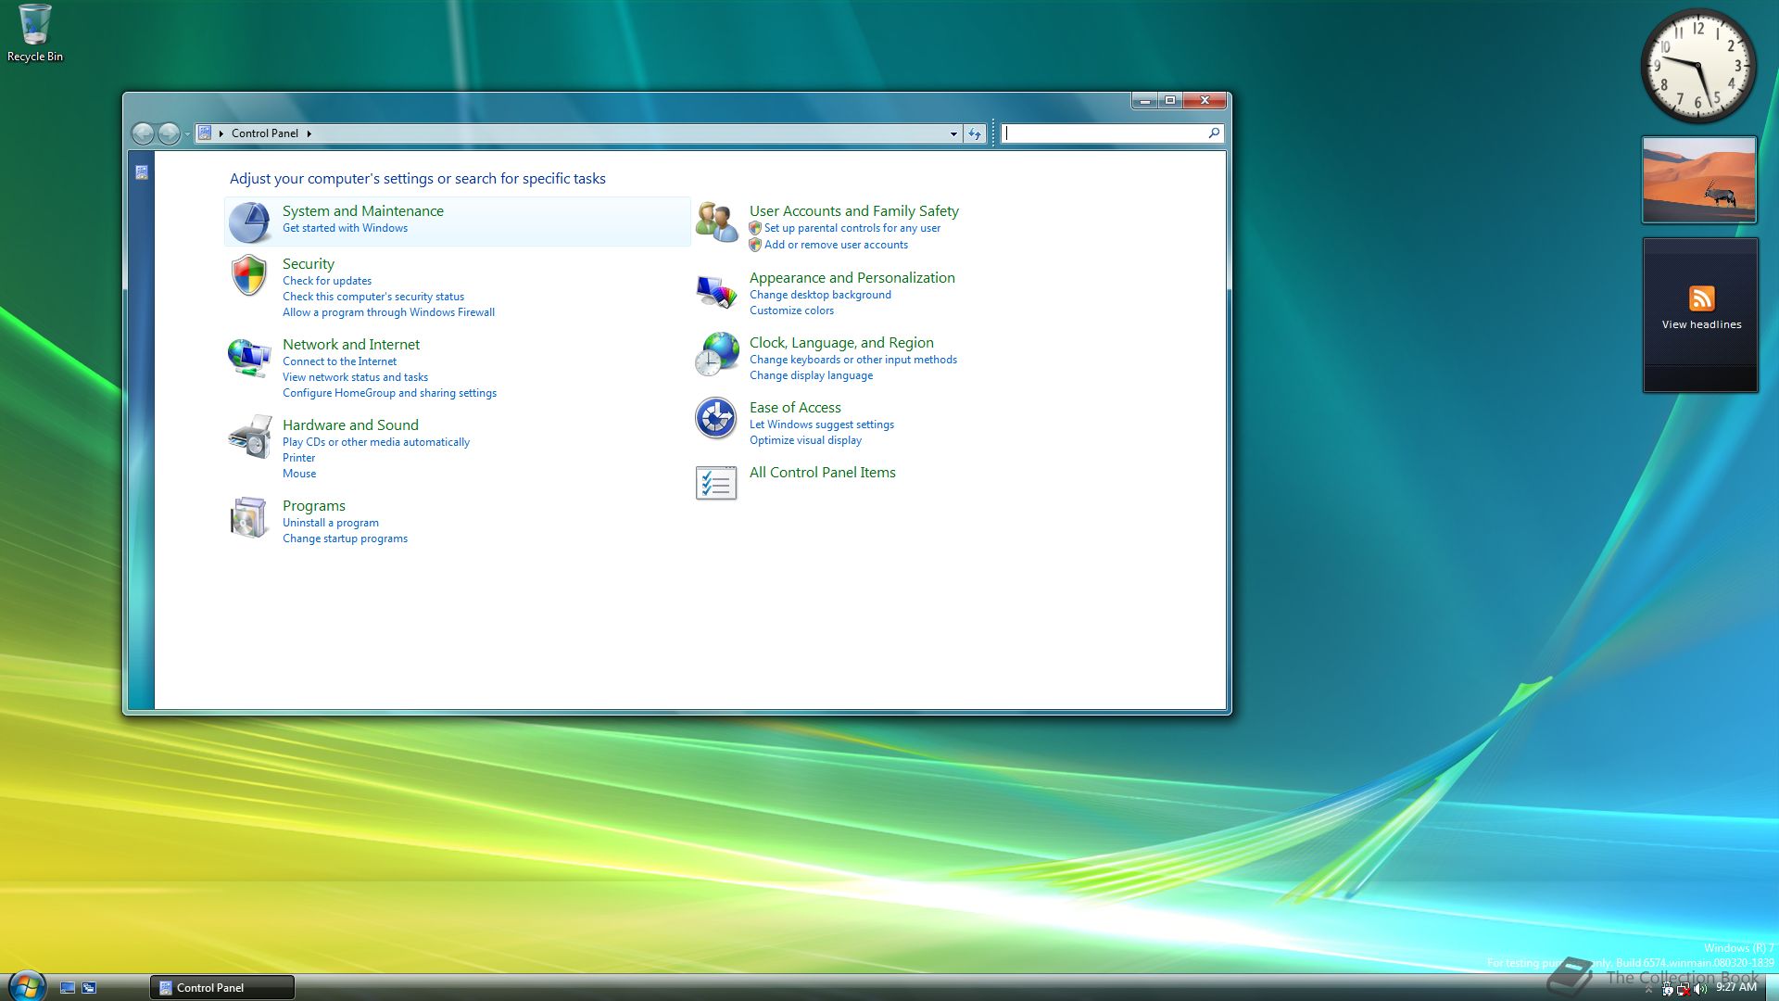Open Network and Internet heading
This screenshot has width=1779, height=1001.
tap(351, 345)
